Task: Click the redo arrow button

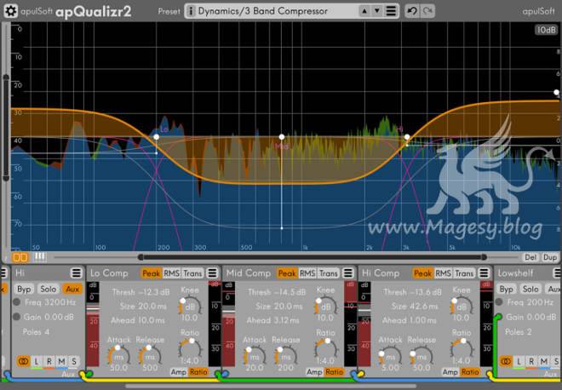Action: click(x=427, y=11)
